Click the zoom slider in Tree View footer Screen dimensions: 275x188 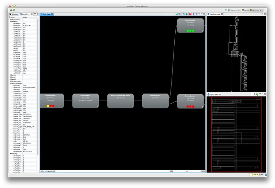tap(187, 171)
